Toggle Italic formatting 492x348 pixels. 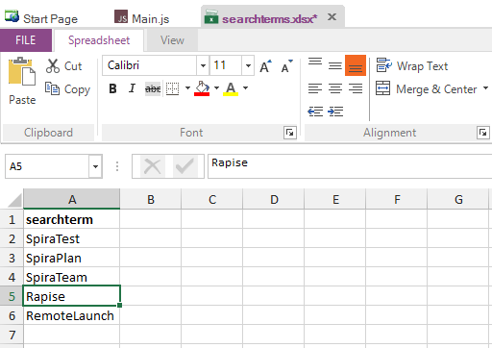[132, 88]
